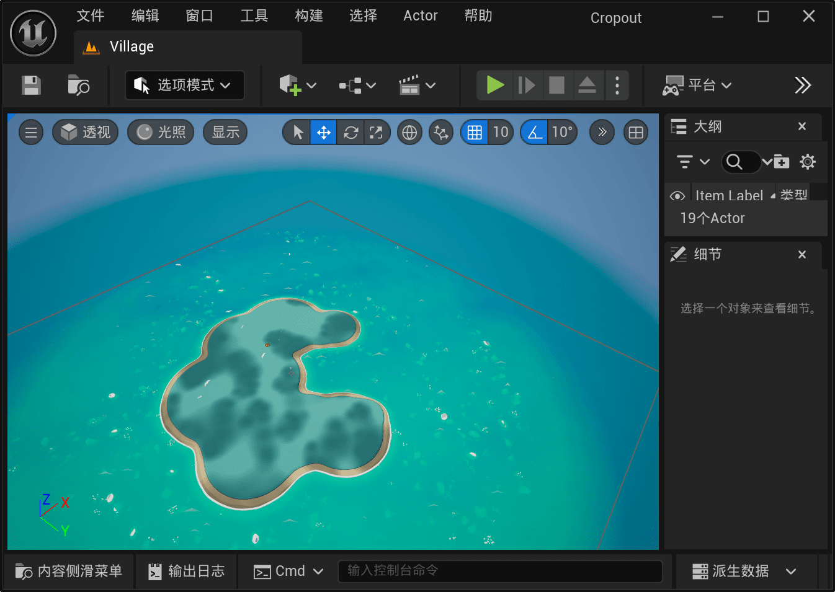
Task: Sort by Item Label column
Action: click(x=730, y=195)
